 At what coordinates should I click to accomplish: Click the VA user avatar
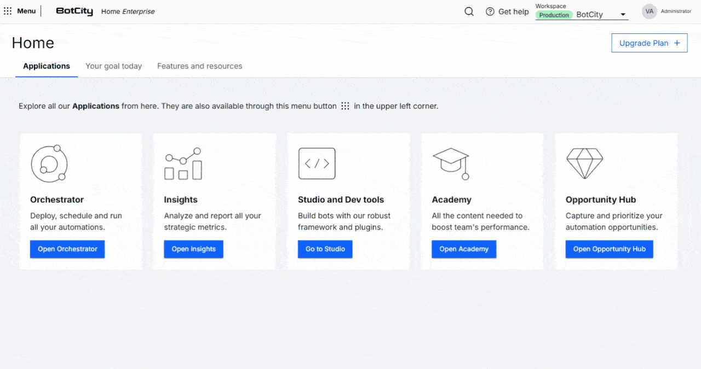tap(649, 11)
